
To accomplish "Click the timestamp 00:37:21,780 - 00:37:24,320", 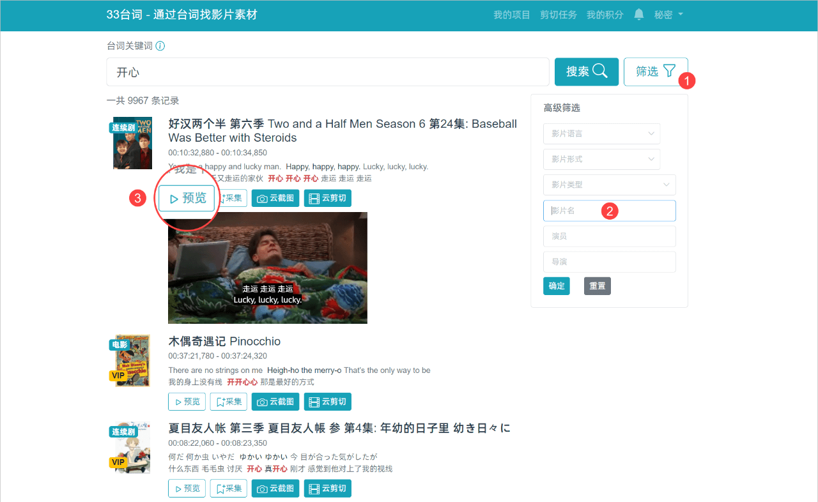I will click(218, 356).
